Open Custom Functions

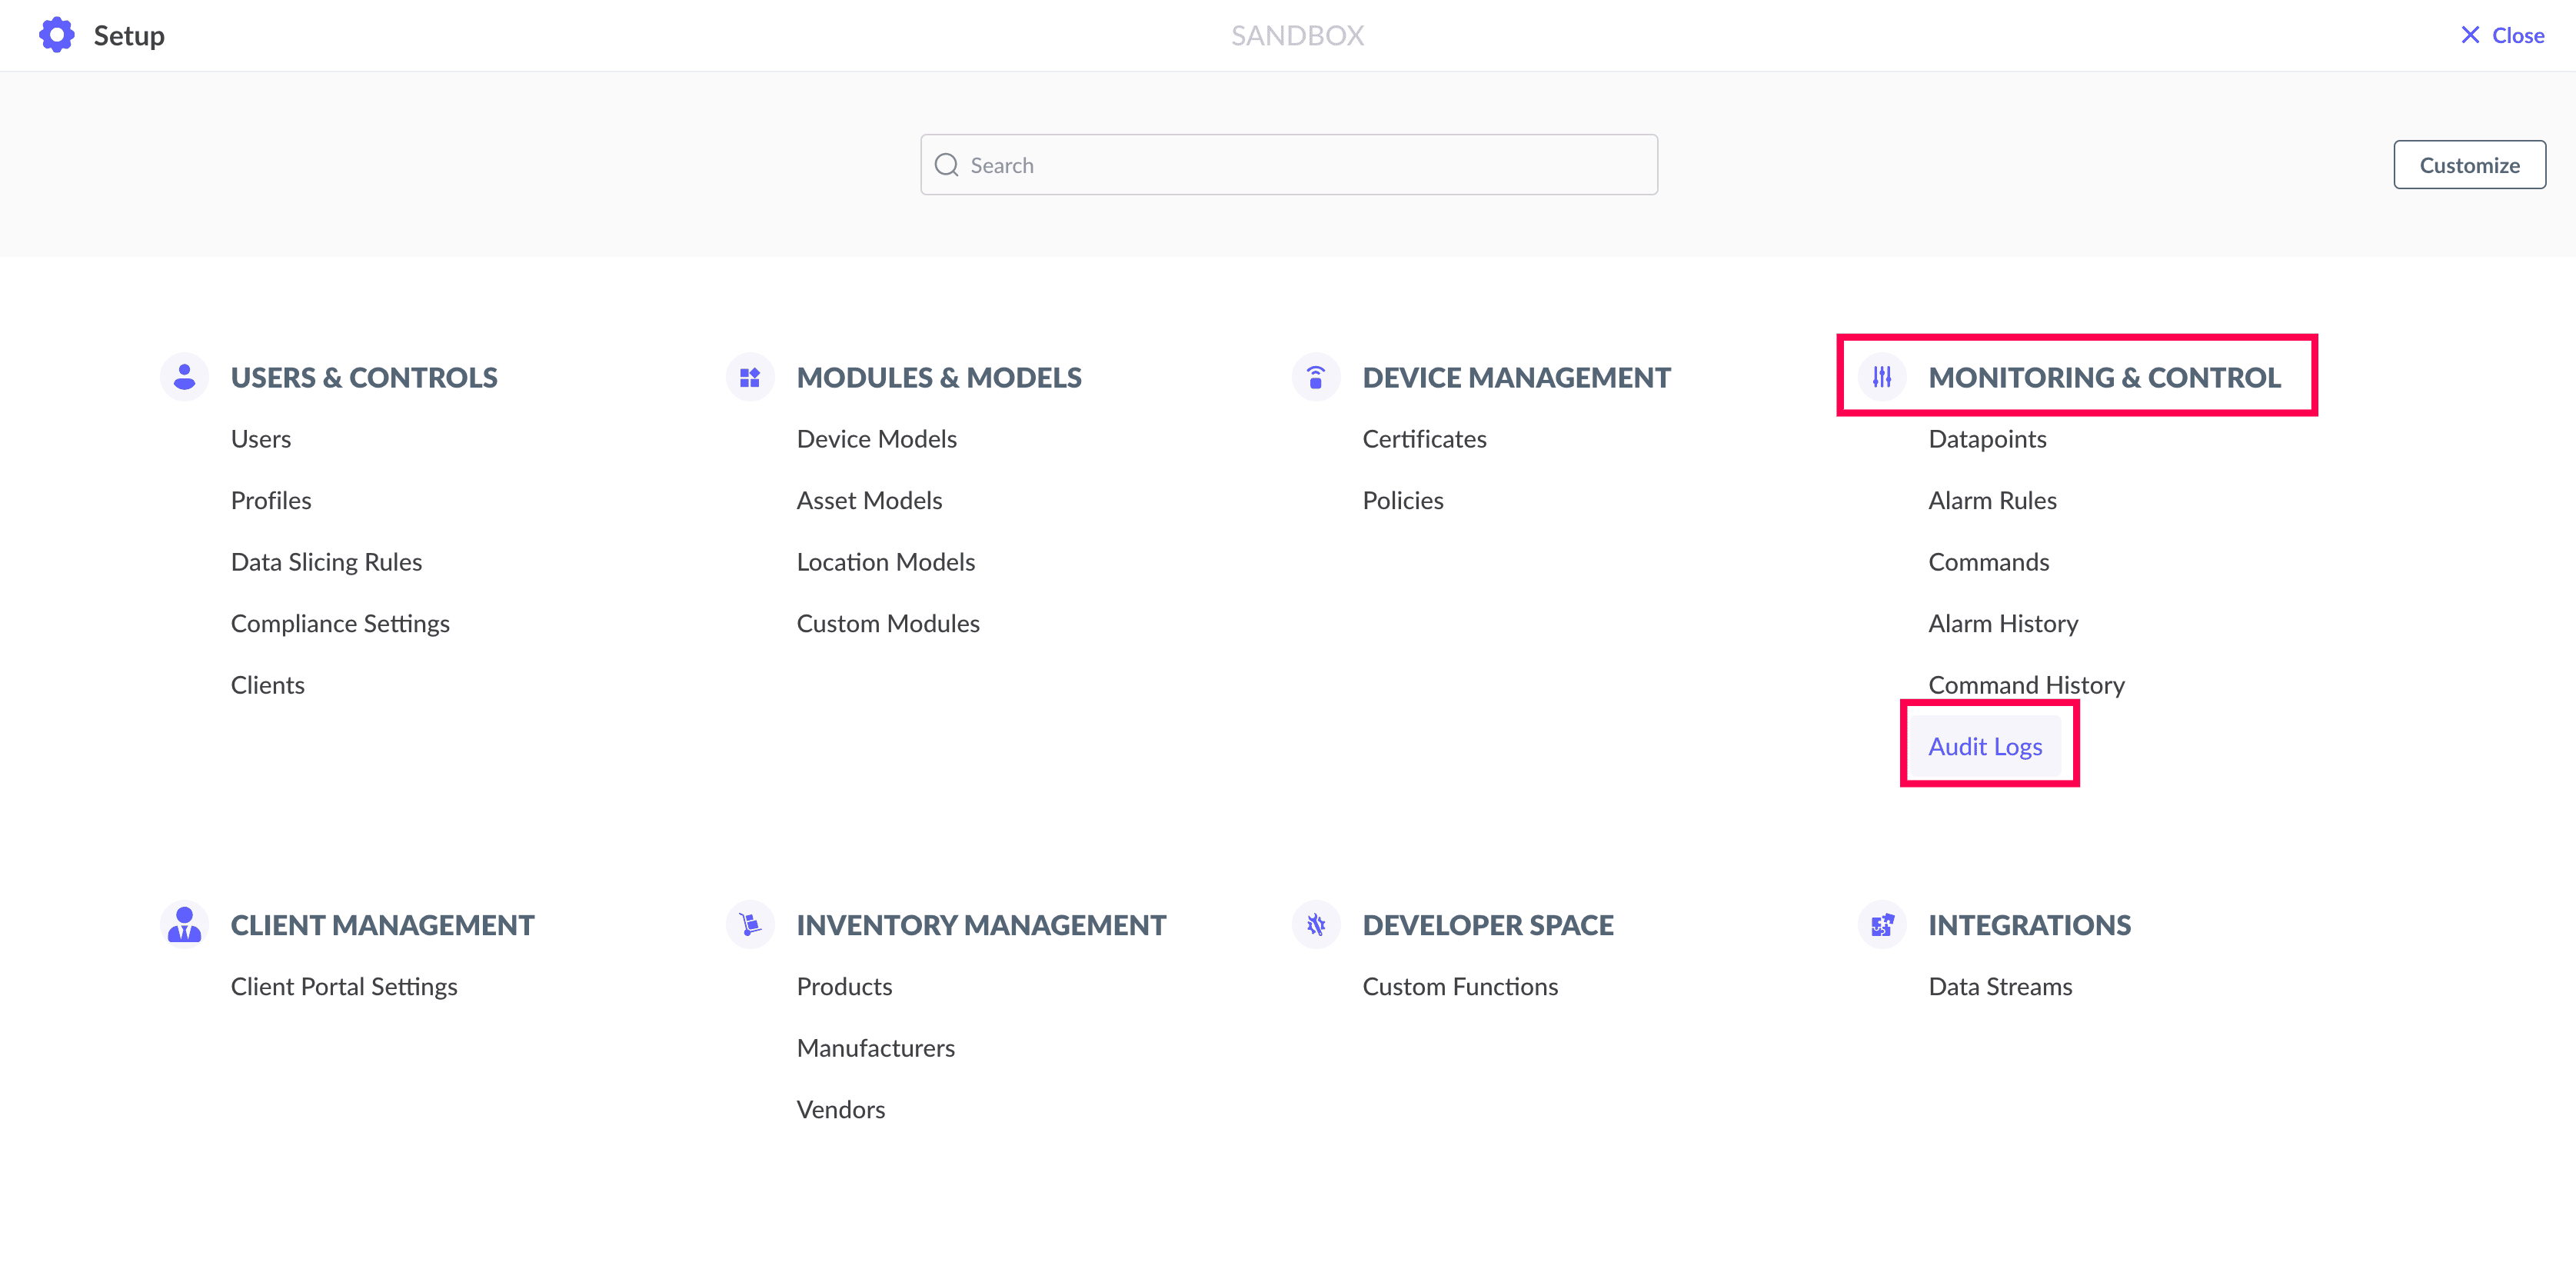click(x=1460, y=986)
